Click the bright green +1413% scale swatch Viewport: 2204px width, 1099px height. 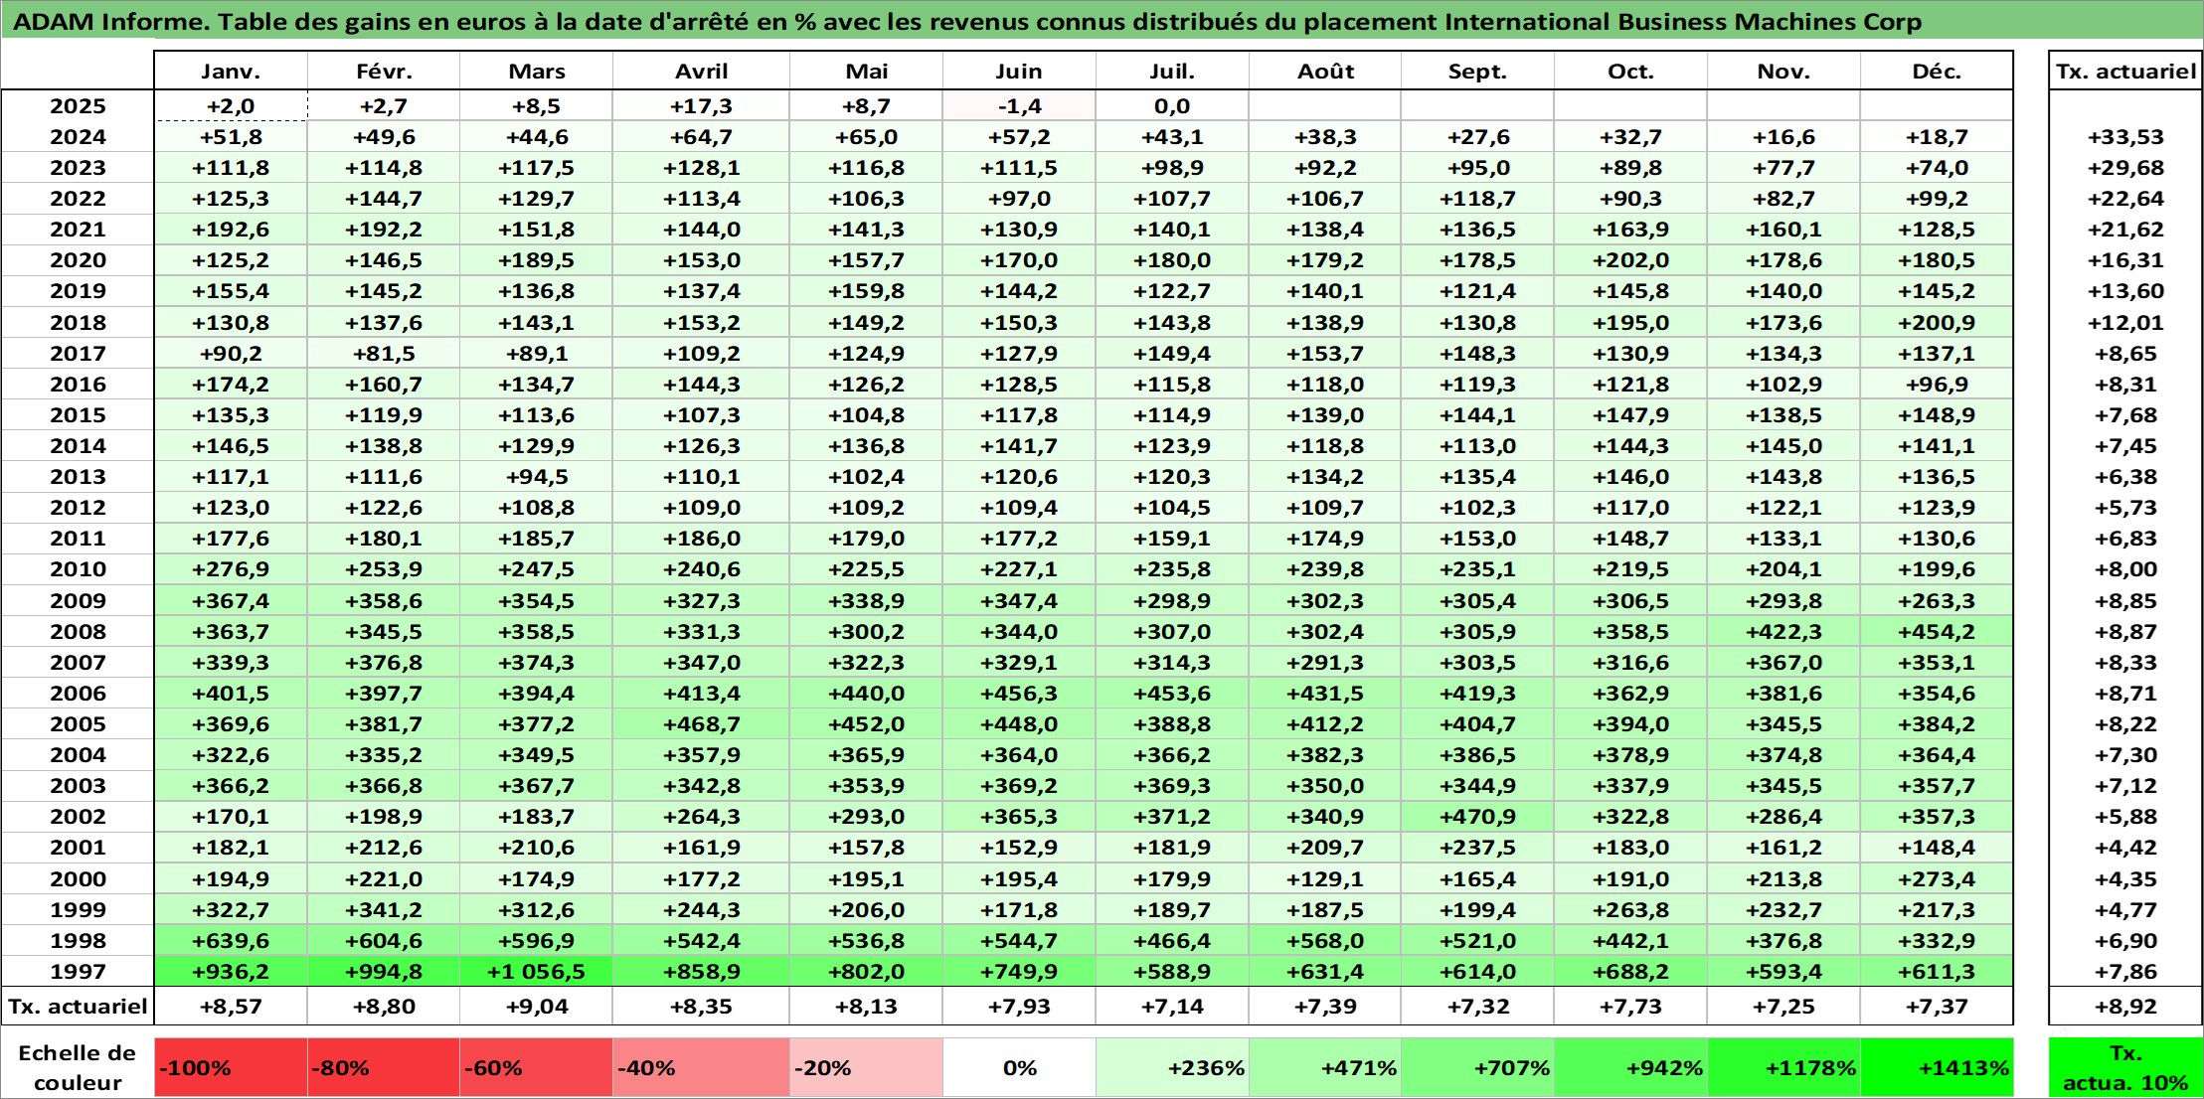[1937, 1068]
